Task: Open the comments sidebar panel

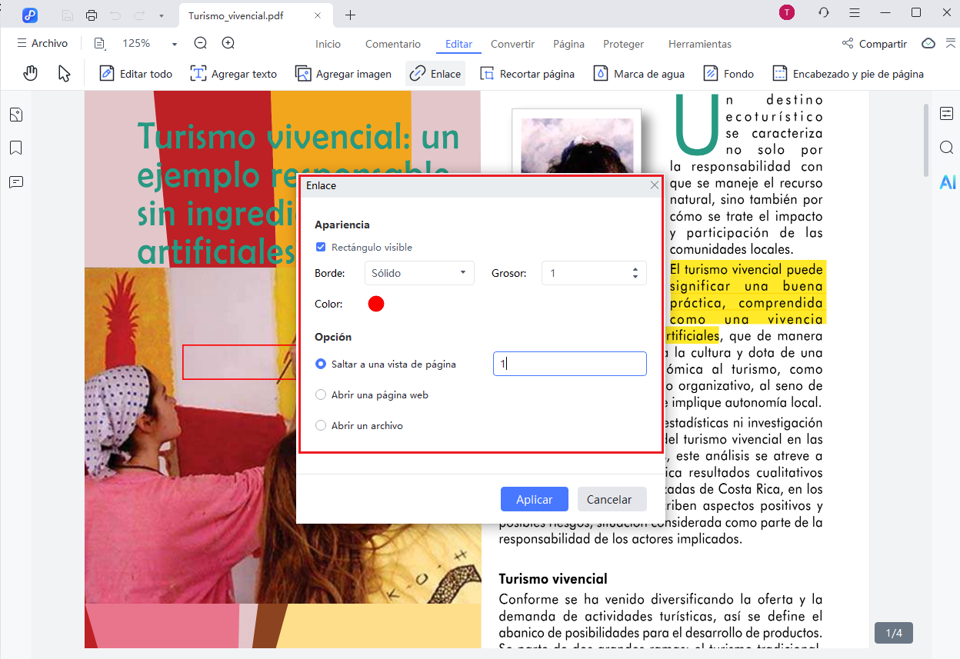Action: [15, 182]
